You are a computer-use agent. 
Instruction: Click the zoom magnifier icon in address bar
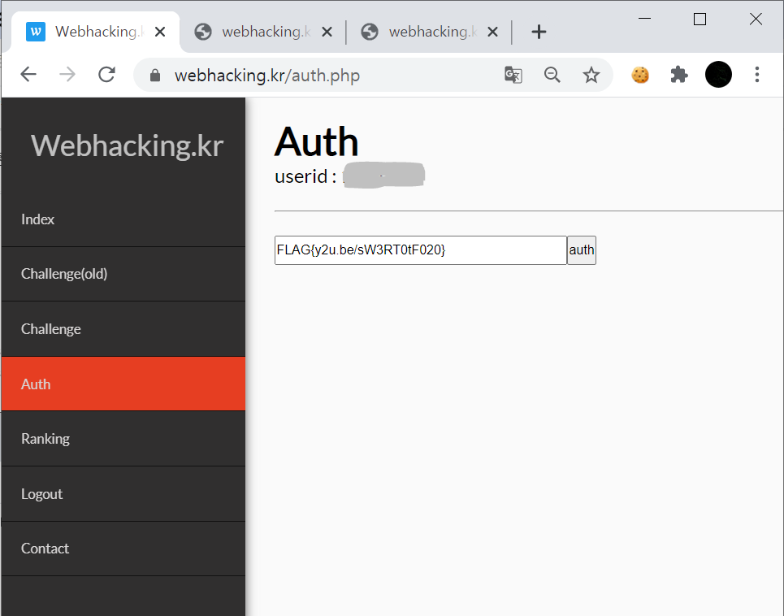(552, 75)
